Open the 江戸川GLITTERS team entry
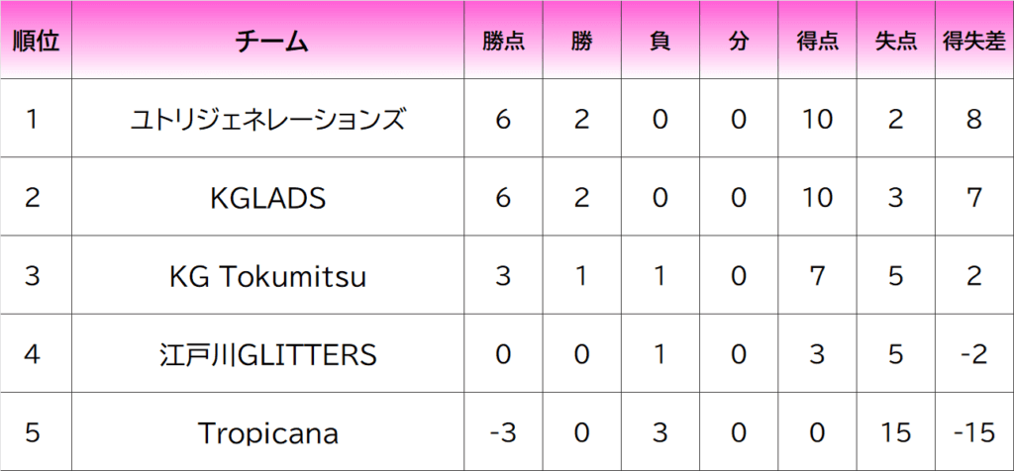 click(x=268, y=354)
